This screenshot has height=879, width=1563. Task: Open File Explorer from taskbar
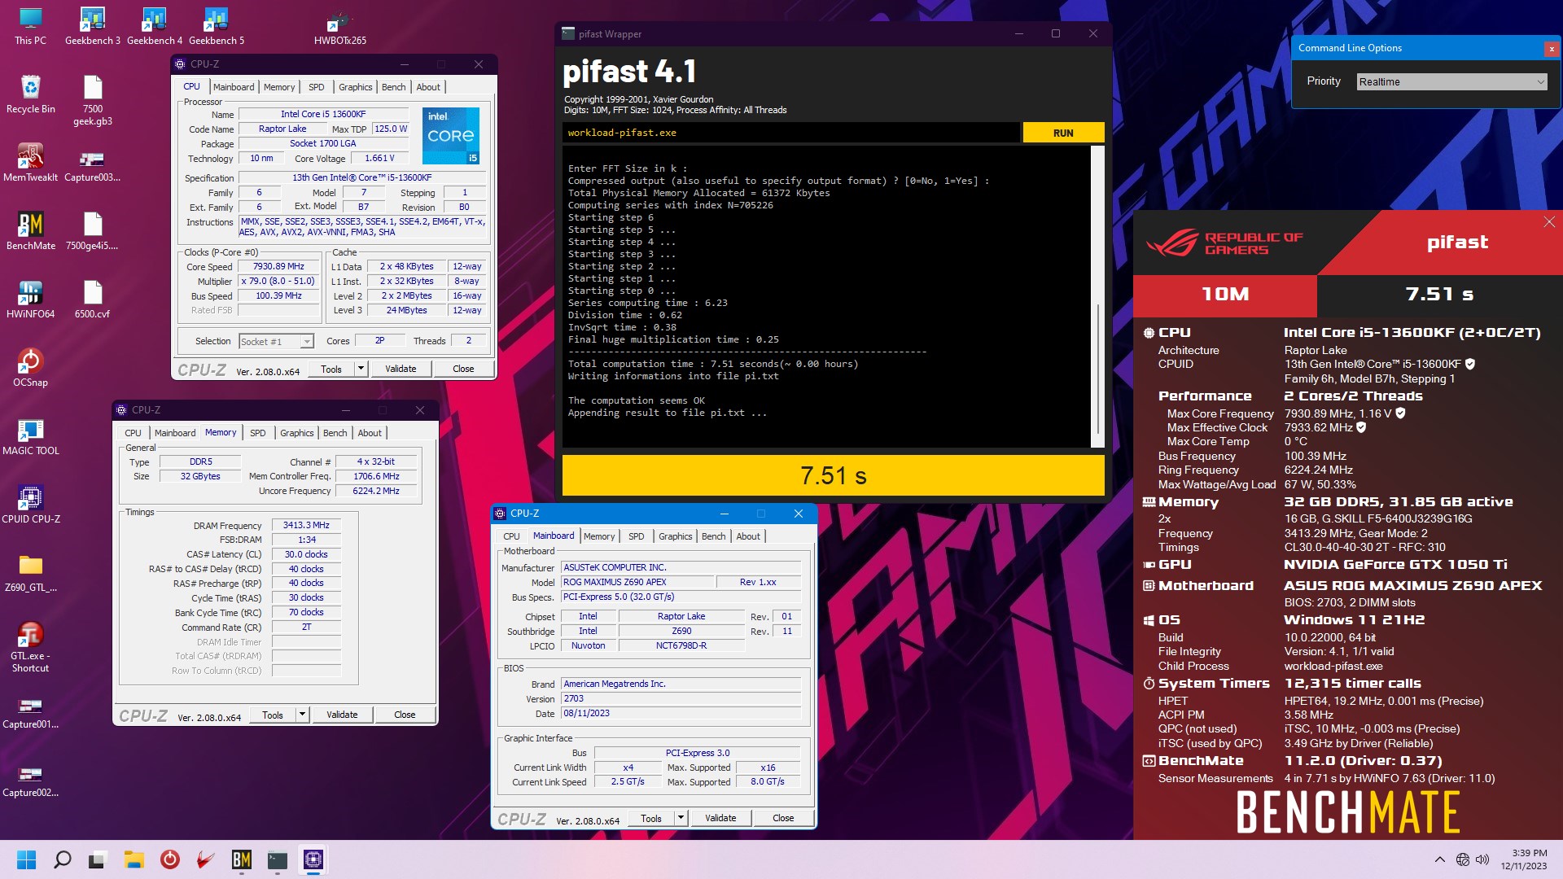[x=134, y=859]
